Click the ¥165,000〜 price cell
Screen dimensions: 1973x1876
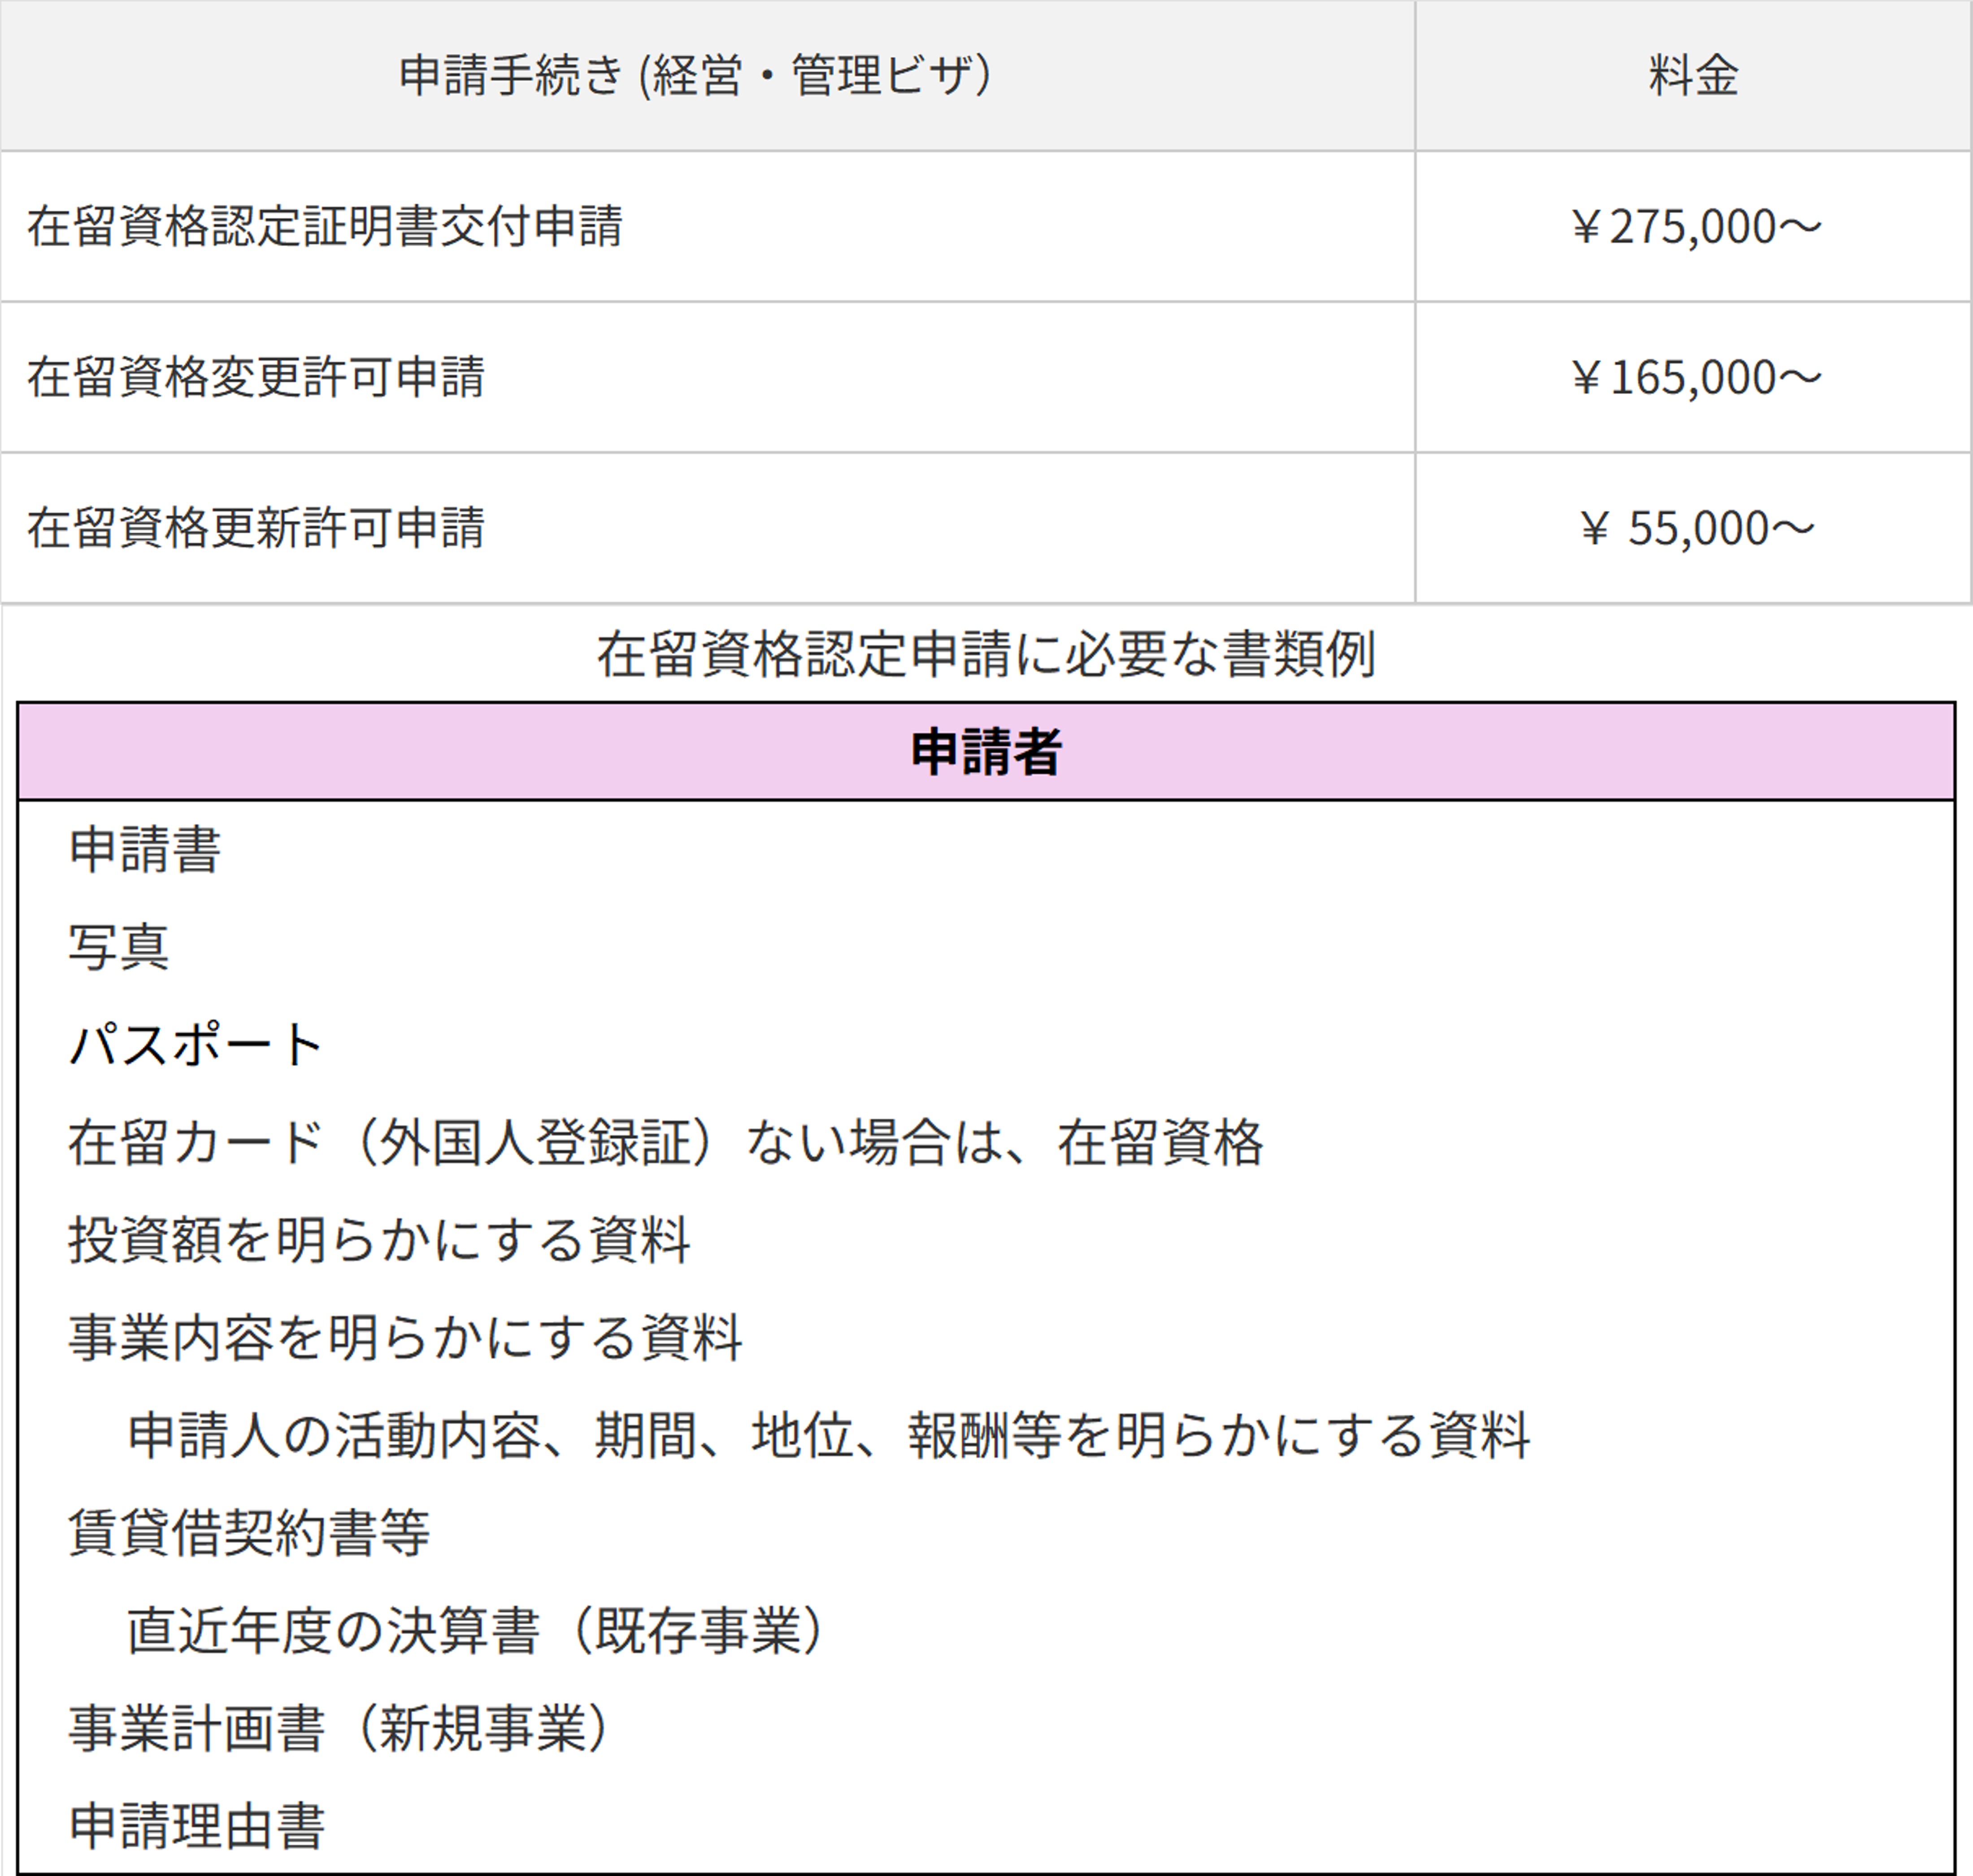click(x=1695, y=378)
